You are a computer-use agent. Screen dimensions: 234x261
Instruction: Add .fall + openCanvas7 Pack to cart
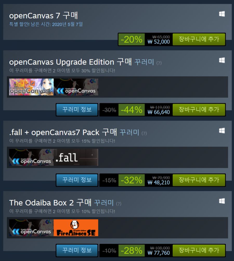[x=199, y=180]
